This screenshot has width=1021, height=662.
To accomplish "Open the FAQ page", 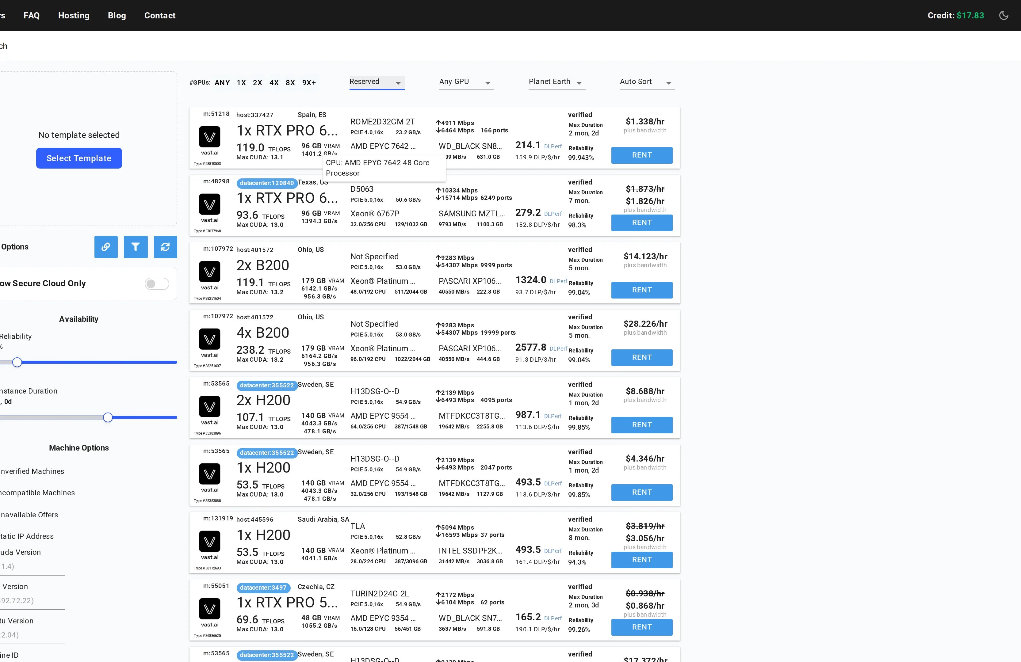I will (x=31, y=15).
